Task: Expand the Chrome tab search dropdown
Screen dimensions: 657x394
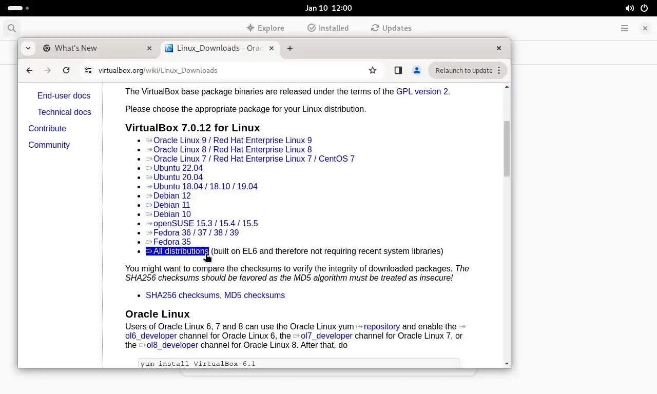Action: coord(28,48)
